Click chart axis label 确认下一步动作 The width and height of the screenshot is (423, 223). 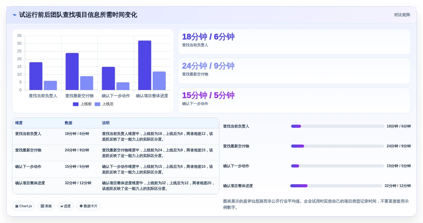tap(116, 96)
